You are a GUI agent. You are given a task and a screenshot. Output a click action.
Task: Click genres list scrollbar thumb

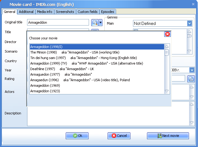pos(189,36)
